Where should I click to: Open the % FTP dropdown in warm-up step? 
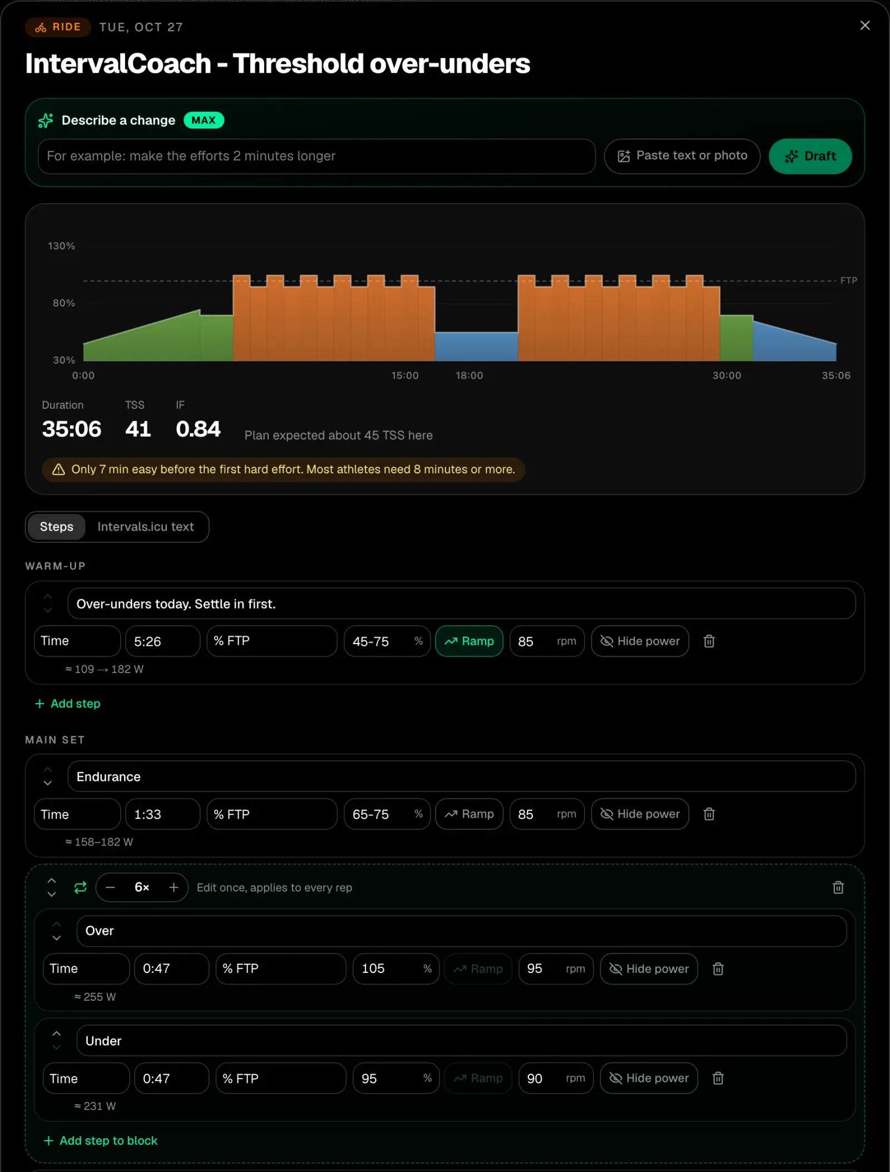[x=272, y=641]
